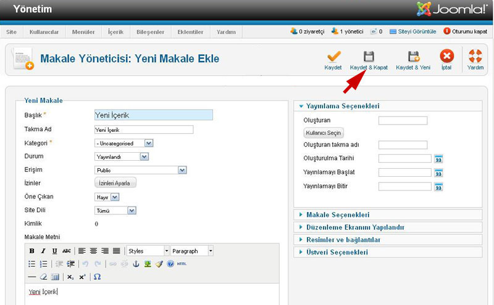494x305 pixels.
Task: Insert an anchor with anchor icon
Action: 136,264
